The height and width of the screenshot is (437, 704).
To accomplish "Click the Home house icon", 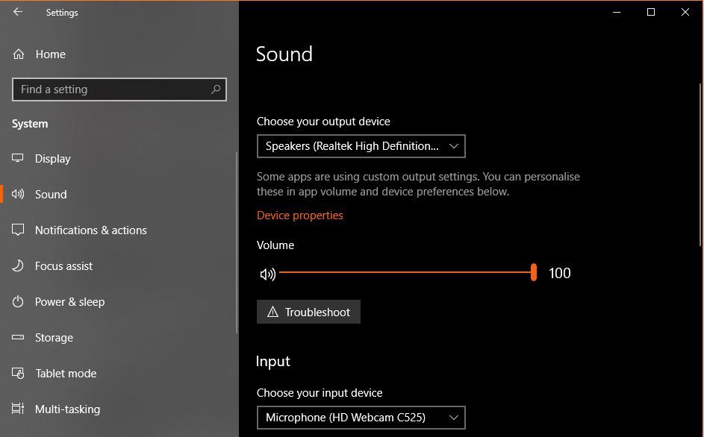I will 18,54.
